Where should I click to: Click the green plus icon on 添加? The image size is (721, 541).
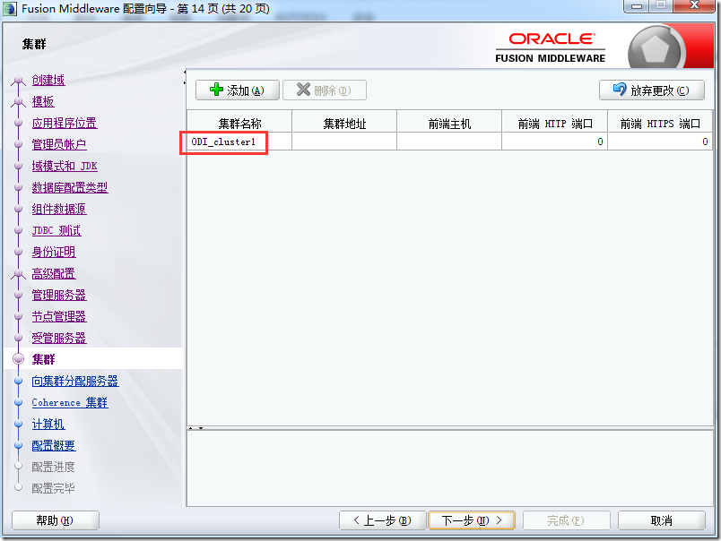pos(217,89)
